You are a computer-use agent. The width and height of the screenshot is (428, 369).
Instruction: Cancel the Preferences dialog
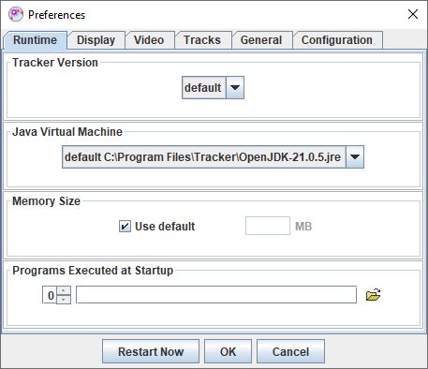pos(290,351)
